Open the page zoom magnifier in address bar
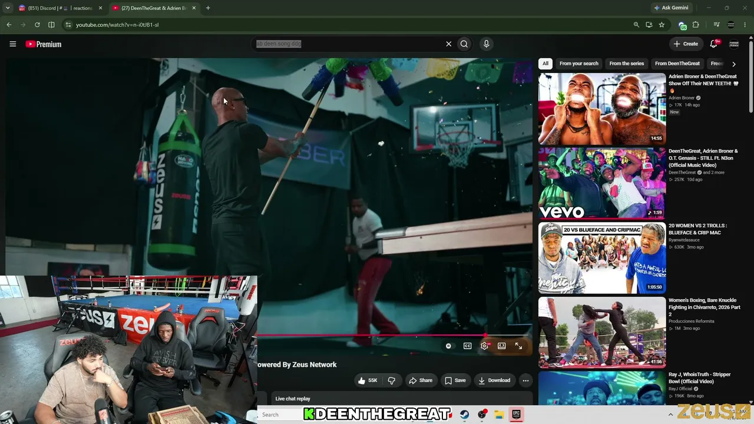This screenshot has width=754, height=424. pos(636,25)
